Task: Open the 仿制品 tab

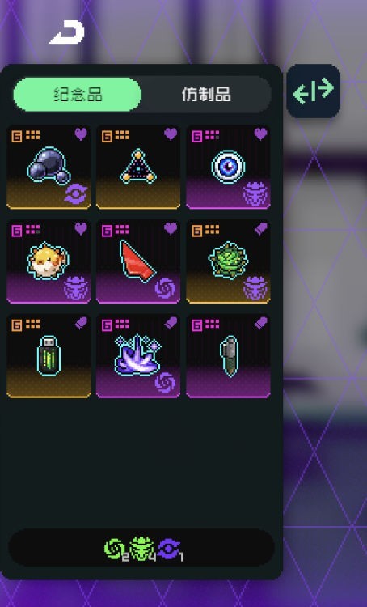Action: 206,95
